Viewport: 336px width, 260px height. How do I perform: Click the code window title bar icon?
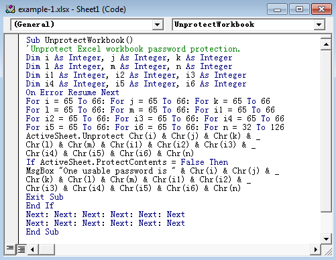(10, 9)
